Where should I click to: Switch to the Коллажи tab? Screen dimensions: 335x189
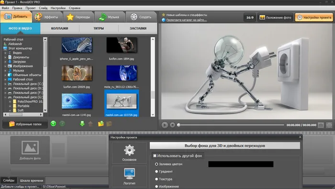pos(59,28)
